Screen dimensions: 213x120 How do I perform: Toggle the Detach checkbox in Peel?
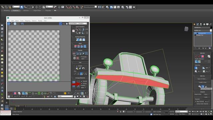point(77,66)
